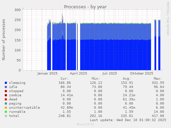Click idle current value 80.34
The image size is (171, 128).
coord(66,87)
